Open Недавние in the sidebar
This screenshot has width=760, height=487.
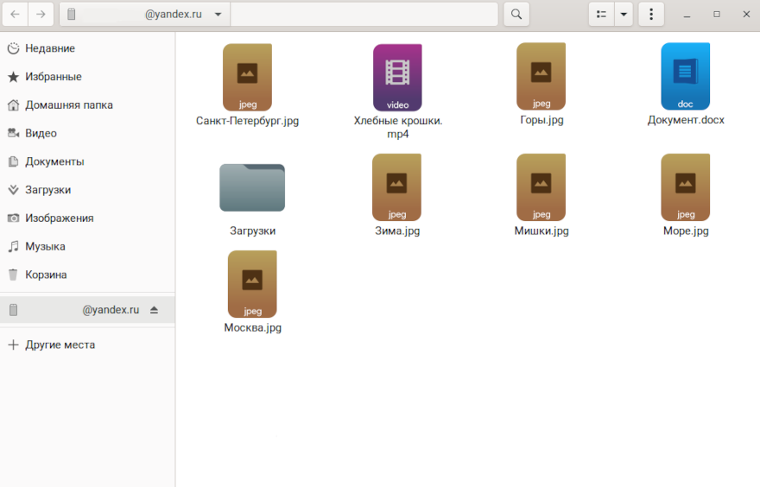tap(49, 48)
